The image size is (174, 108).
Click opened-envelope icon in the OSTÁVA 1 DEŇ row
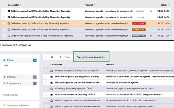[9, 23]
